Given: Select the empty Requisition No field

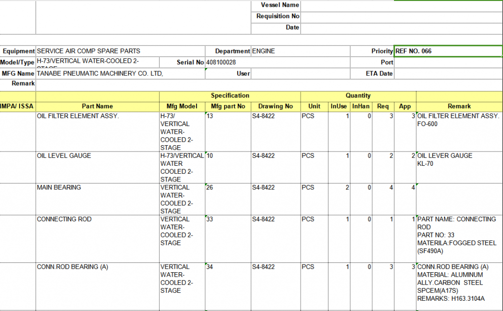Looking at the screenshot, I should (x=401, y=16).
